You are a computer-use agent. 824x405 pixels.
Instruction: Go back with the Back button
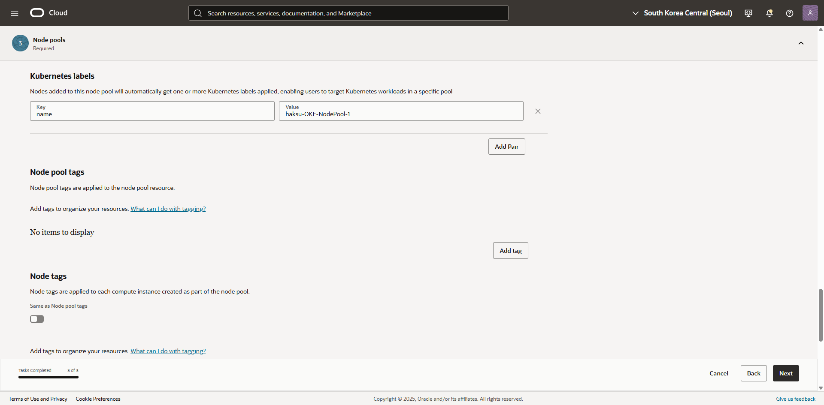(x=753, y=373)
